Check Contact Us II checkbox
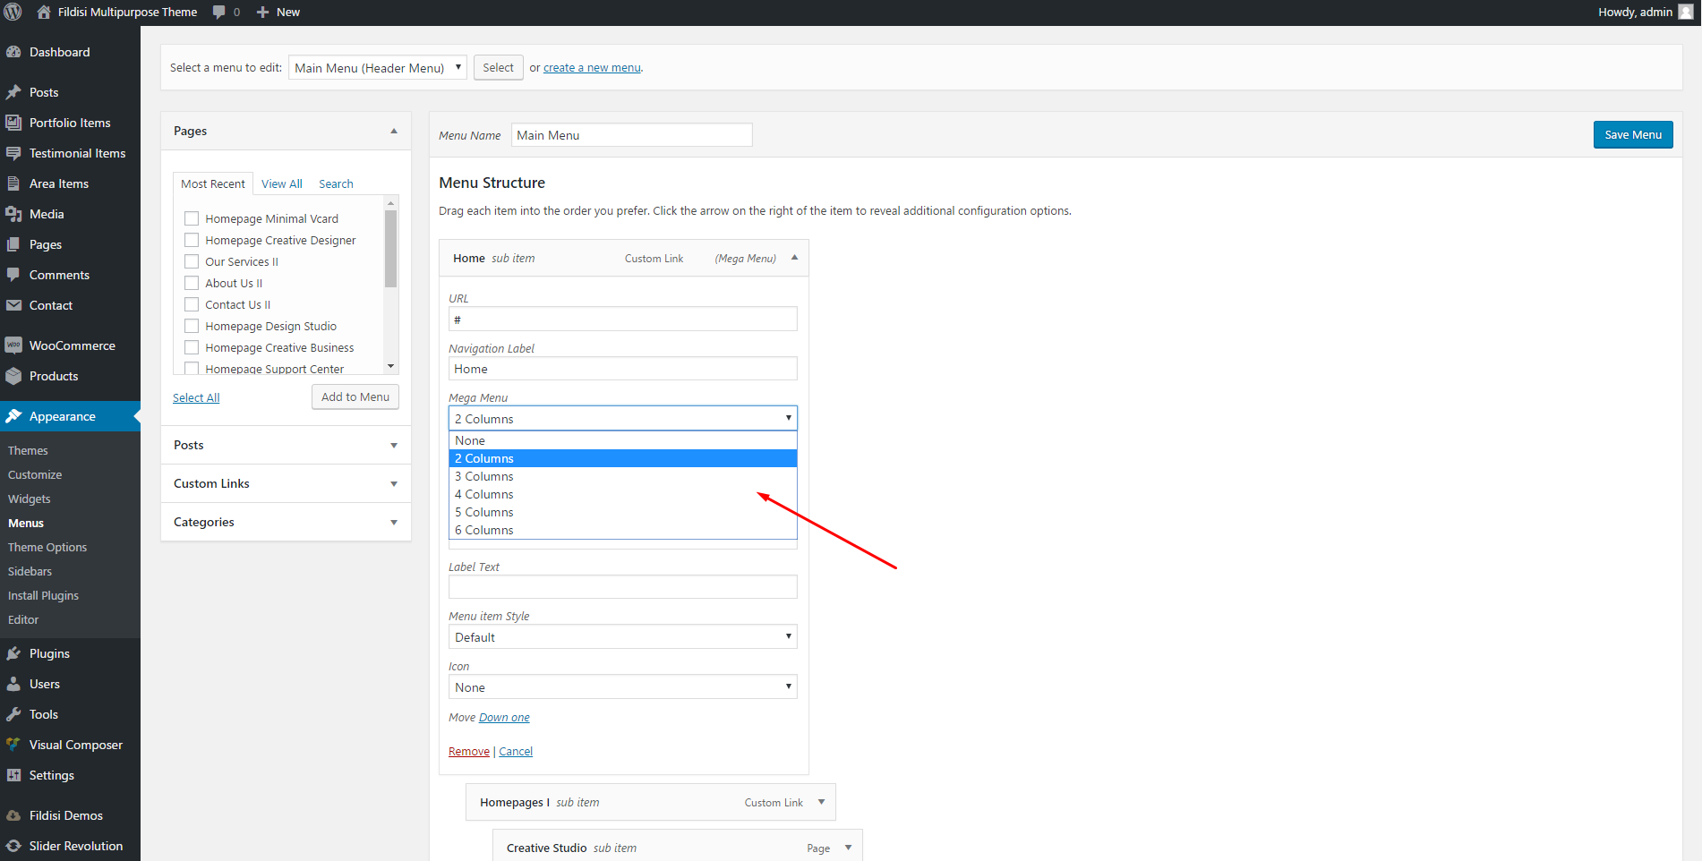 point(192,304)
